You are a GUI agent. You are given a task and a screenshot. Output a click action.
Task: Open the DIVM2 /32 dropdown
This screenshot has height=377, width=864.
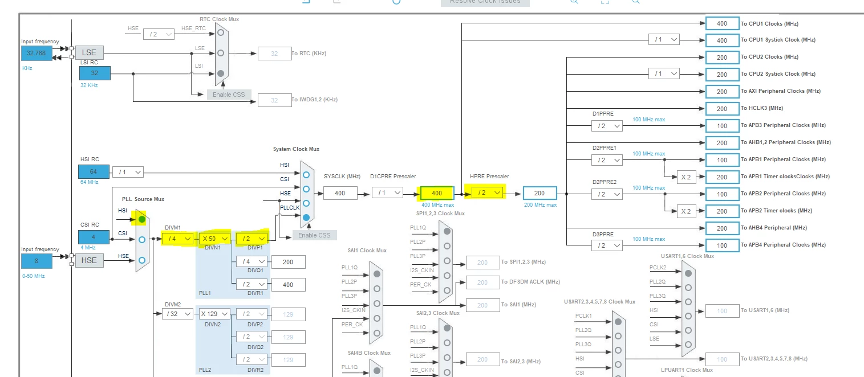[x=177, y=313]
